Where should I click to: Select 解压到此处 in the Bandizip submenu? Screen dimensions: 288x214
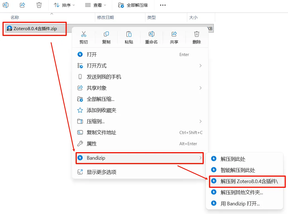coord(244,159)
